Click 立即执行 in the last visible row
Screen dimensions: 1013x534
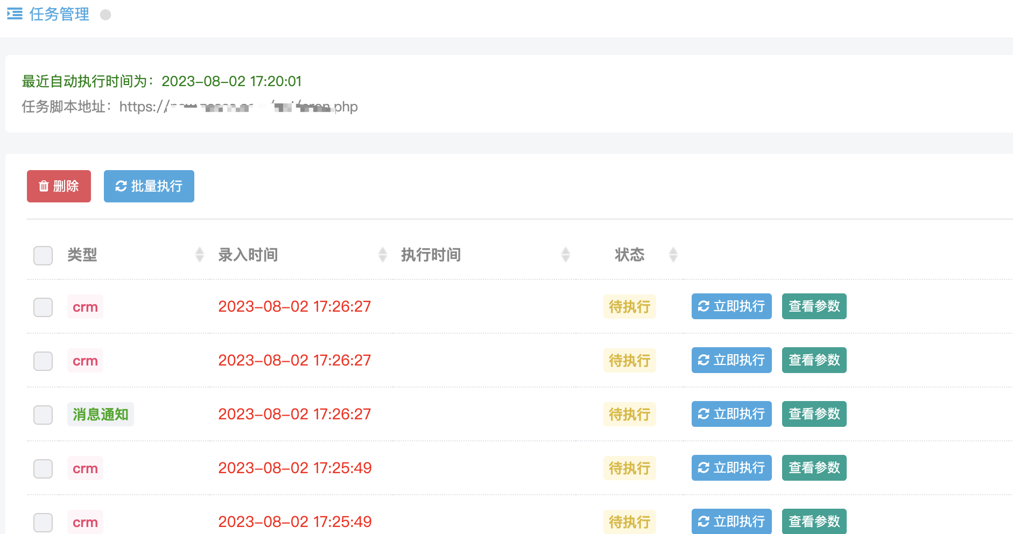coord(731,521)
